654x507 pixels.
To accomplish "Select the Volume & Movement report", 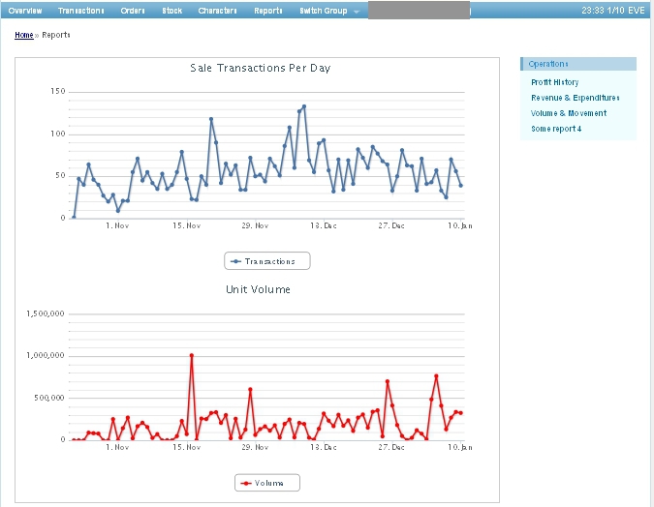I will (x=569, y=113).
